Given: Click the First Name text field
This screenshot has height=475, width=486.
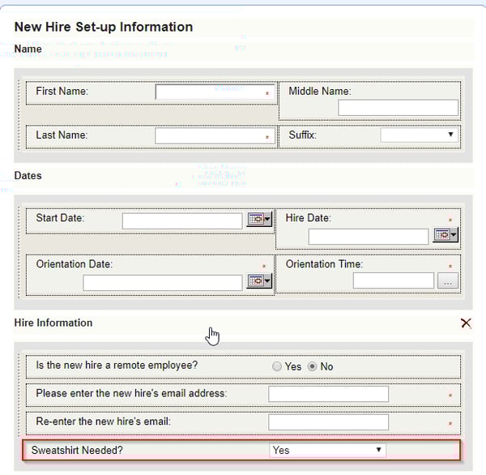Looking at the screenshot, I should (214, 92).
